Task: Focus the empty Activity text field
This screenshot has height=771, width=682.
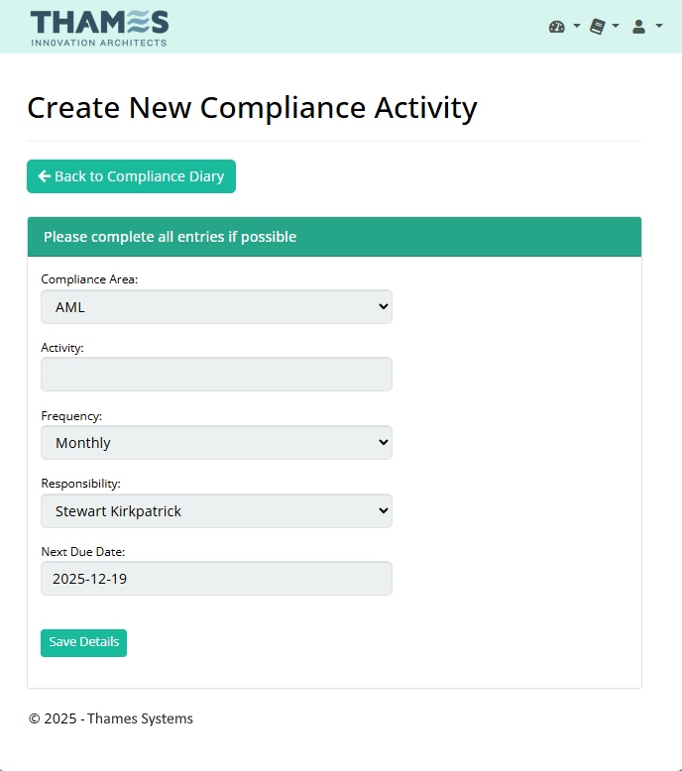Action: (x=216, y=375)
